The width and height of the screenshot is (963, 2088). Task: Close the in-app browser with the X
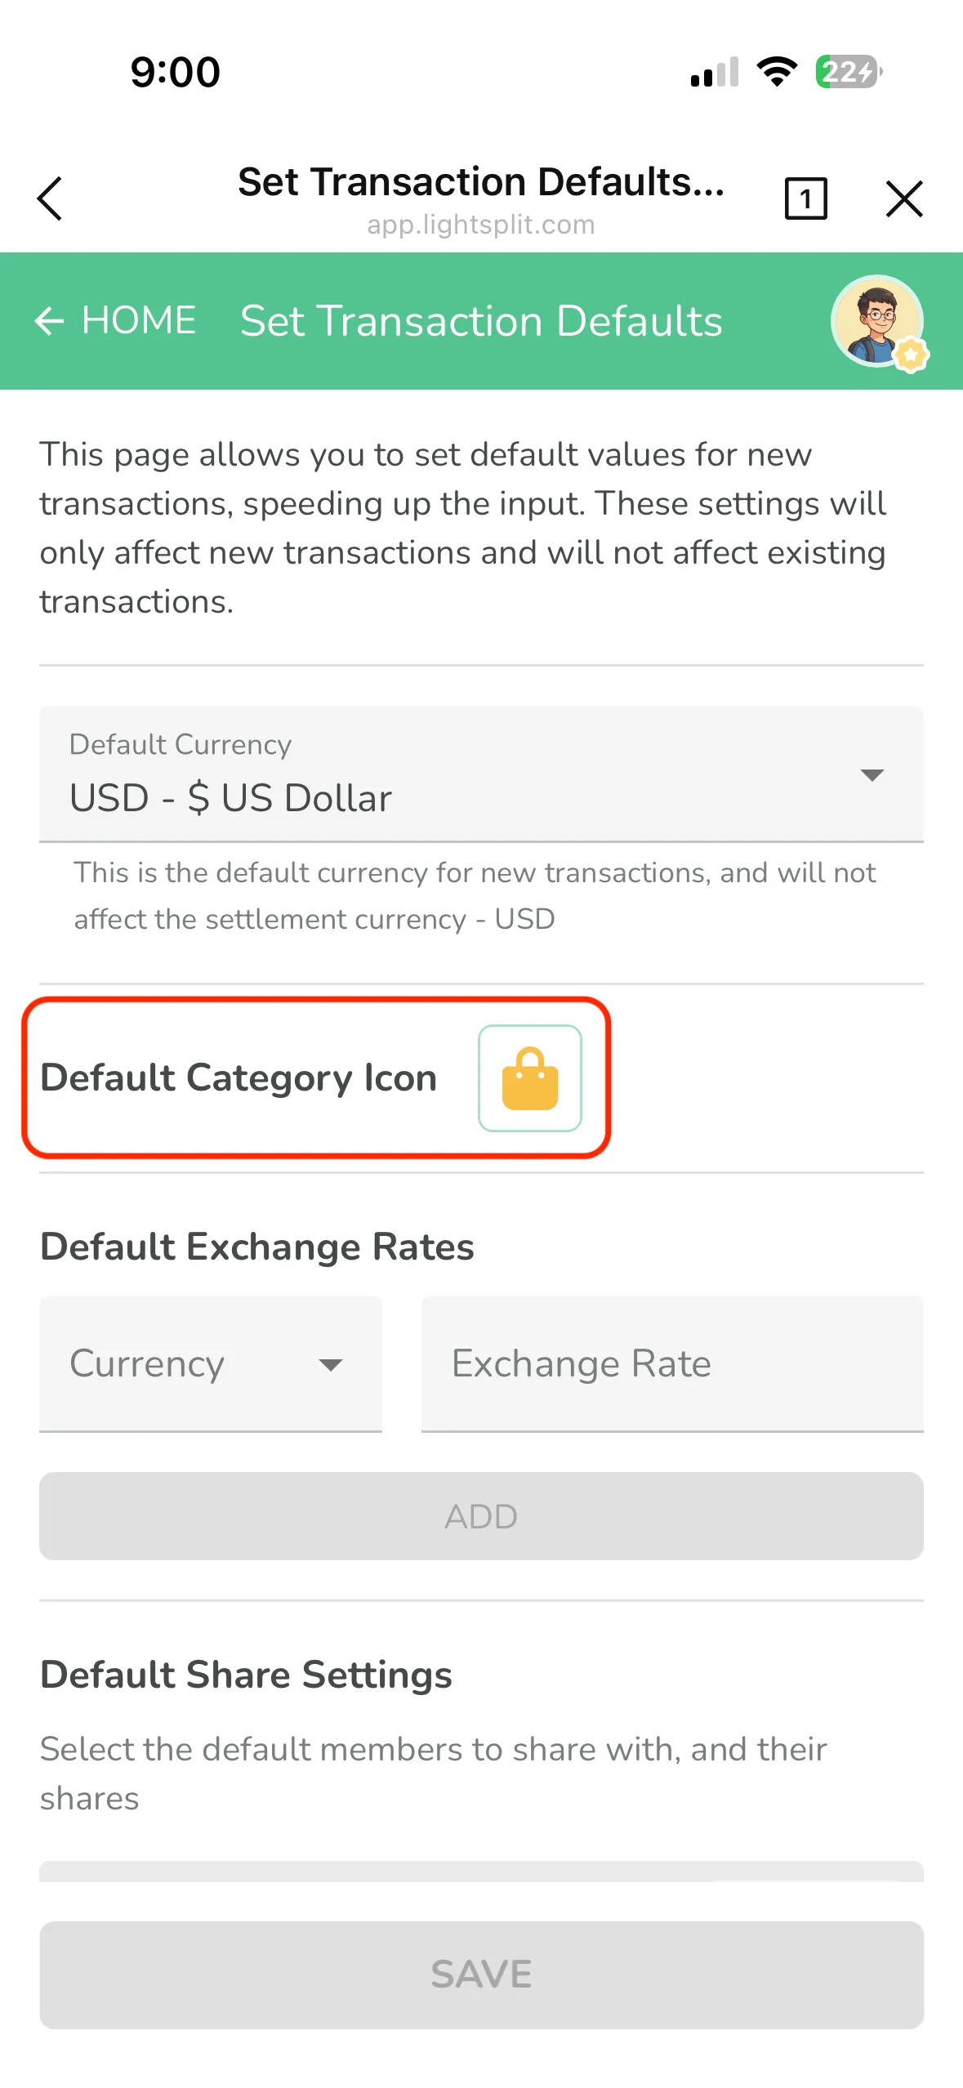[903, 199]
